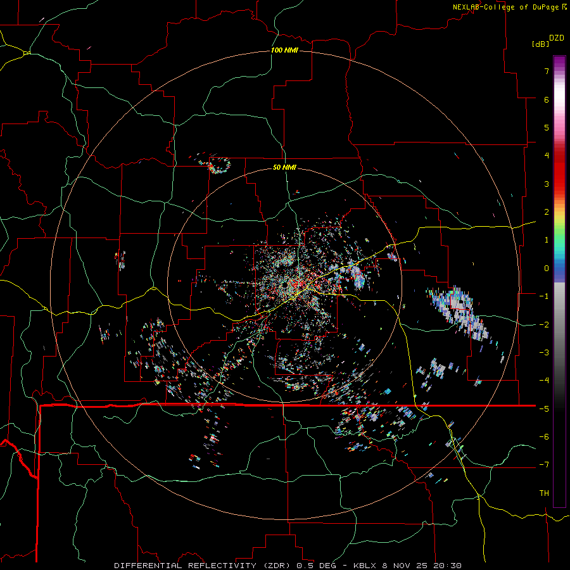This screenshot has height=570, width=570.
Task: Click the 4 value on the color scale
Action: click(x=547, y=156)
